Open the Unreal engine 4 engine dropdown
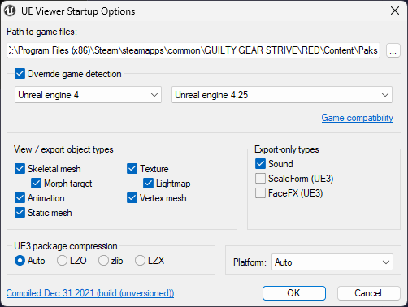 88,95
